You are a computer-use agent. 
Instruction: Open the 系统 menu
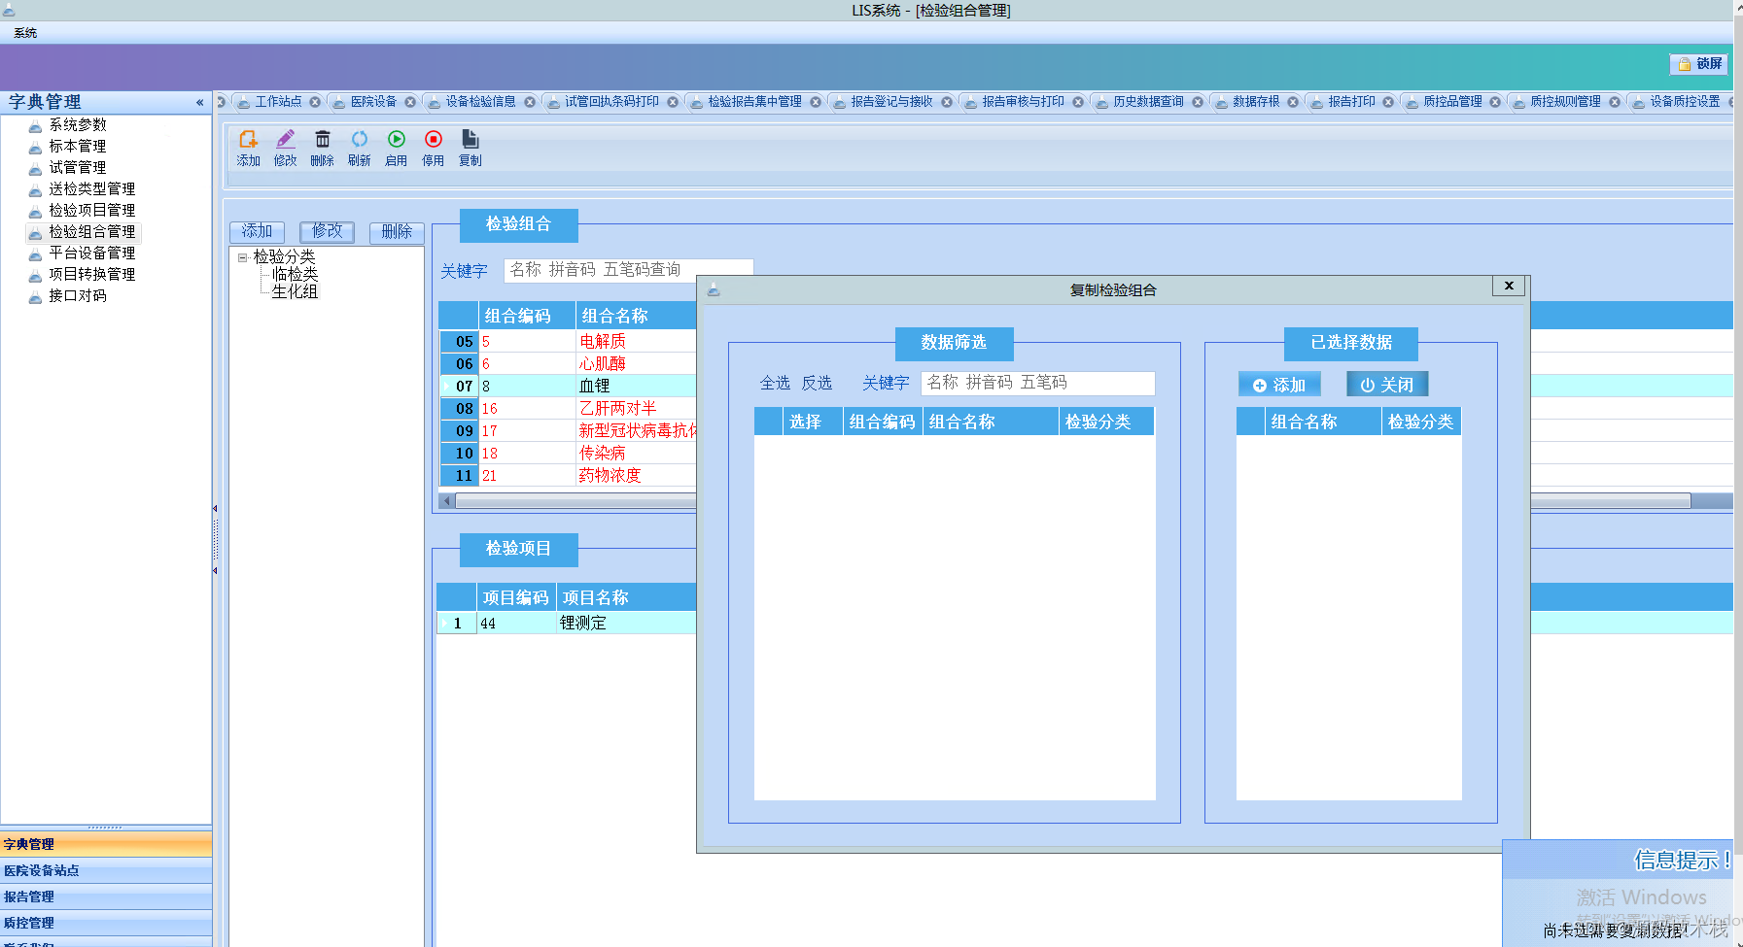[25, 33]
